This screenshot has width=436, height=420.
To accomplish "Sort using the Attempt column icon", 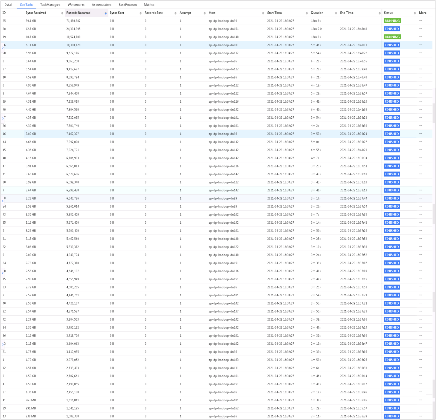I will (205, 13).
